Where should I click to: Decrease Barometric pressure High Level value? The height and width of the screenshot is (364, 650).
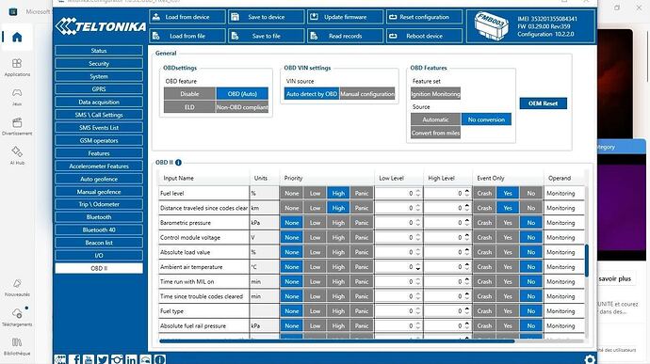point(467,225)
